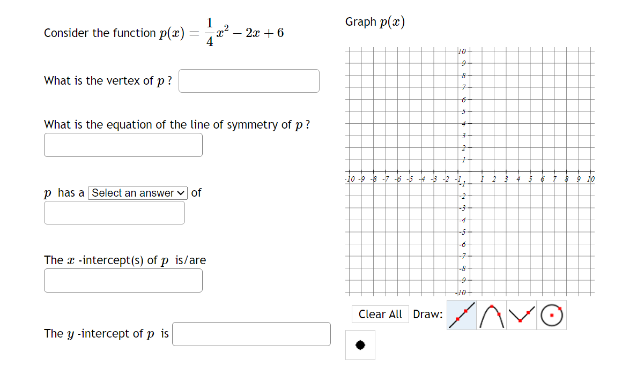Choose the currently highlighted line tool

tap(461, 315)
